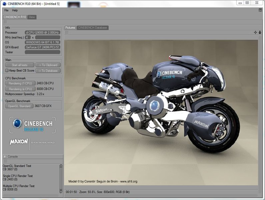Click the layout icon at menu bar right

pos(260,10)
